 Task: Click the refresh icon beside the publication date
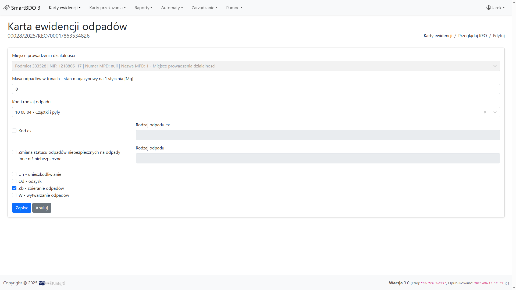coord(506,283)
